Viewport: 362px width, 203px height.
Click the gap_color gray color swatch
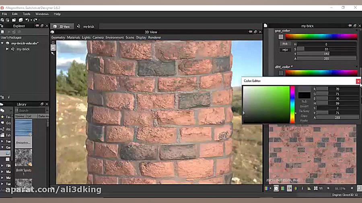281,37
